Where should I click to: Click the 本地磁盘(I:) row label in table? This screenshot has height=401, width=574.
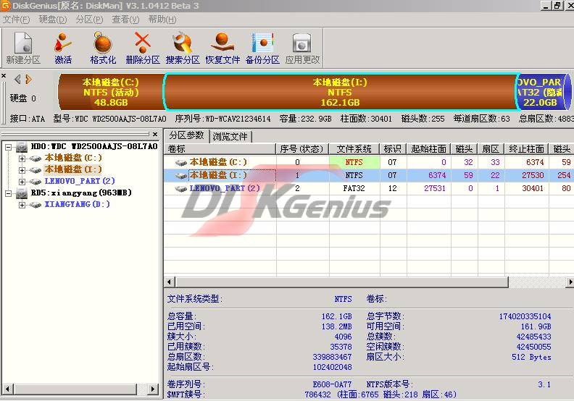tap(218, 175)
